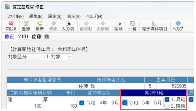Uncheck the 令和 5年 5月 checkbox
The height and width of the screenshot is (111, 196).
125,103
